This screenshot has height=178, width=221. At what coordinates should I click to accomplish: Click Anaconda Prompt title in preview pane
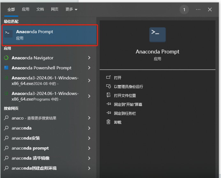click(157, 52)
